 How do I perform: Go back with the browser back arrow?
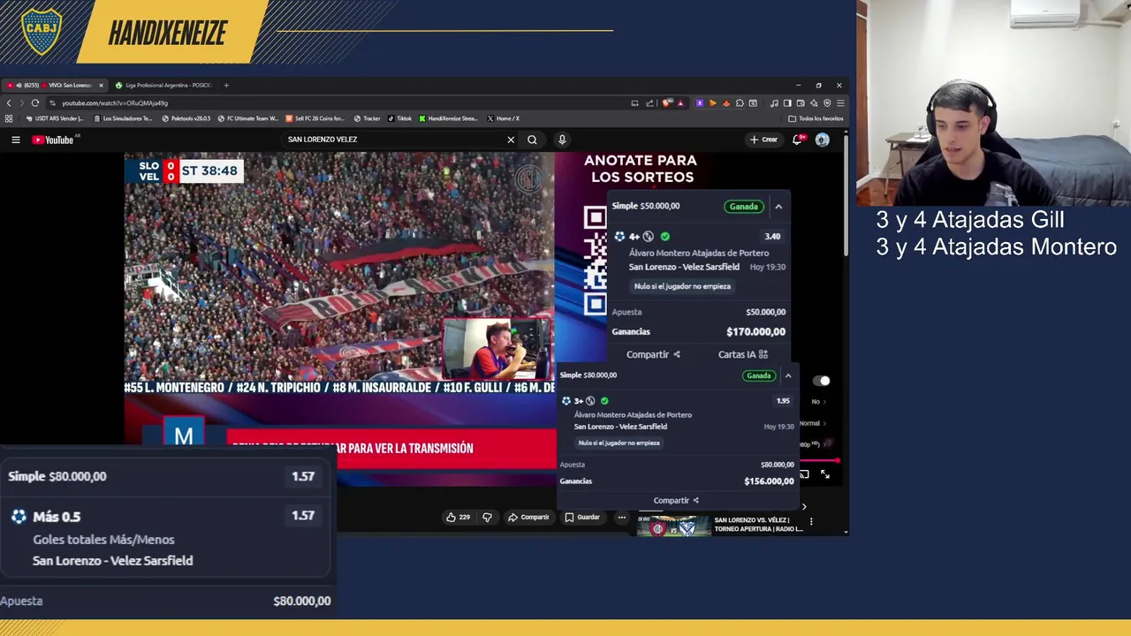pyautogui.click(x=11, y=103)
